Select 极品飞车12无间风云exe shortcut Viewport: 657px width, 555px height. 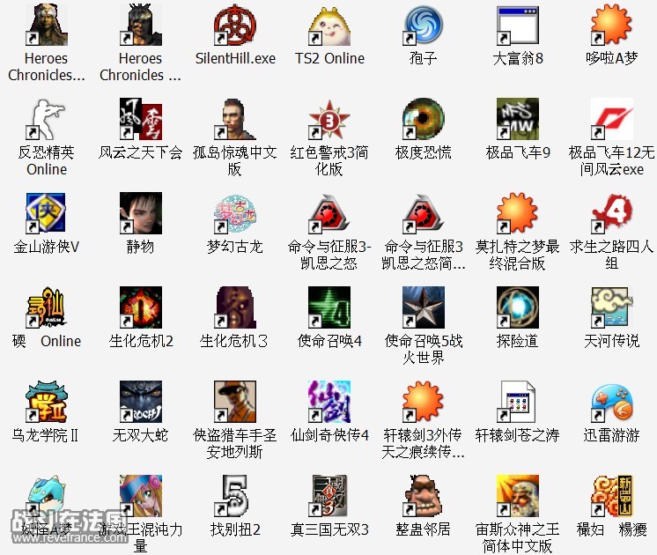pos(612,119)
